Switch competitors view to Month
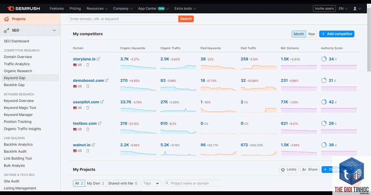The height and width of the screenshot is (195, 371). tap(299, 34)
